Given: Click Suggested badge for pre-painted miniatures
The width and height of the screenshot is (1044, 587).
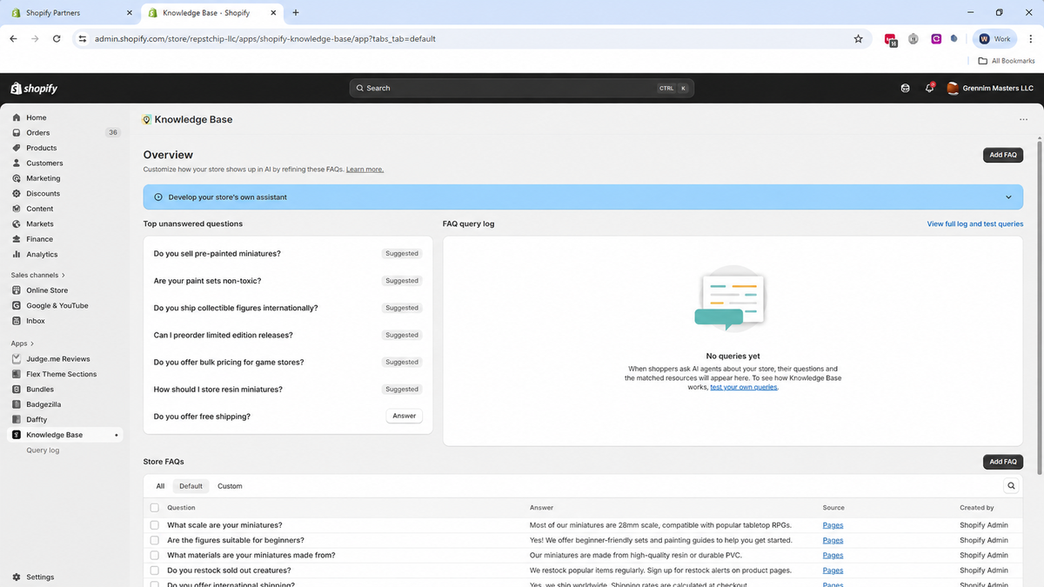Looking at the screenshot, I should [x=402, y=254].
